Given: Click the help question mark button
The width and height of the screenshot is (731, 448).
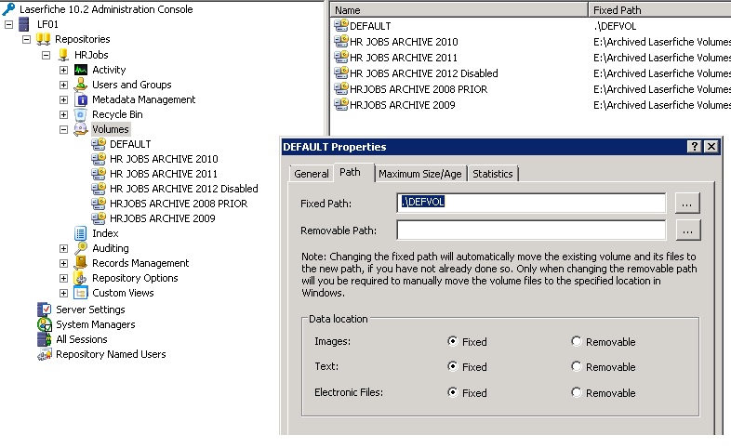Looking at the screenshot, I should (694, 147).
